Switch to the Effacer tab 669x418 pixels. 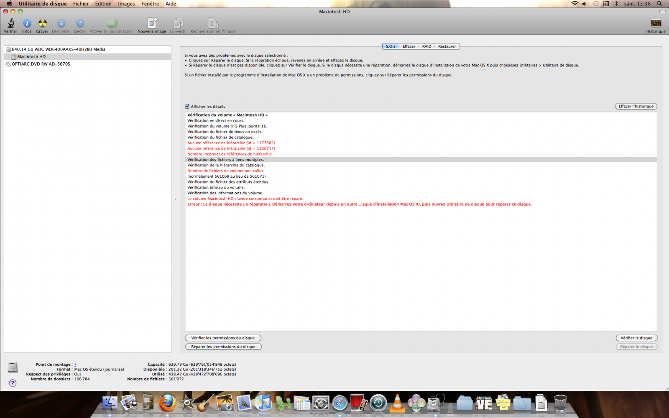[409, 46]
